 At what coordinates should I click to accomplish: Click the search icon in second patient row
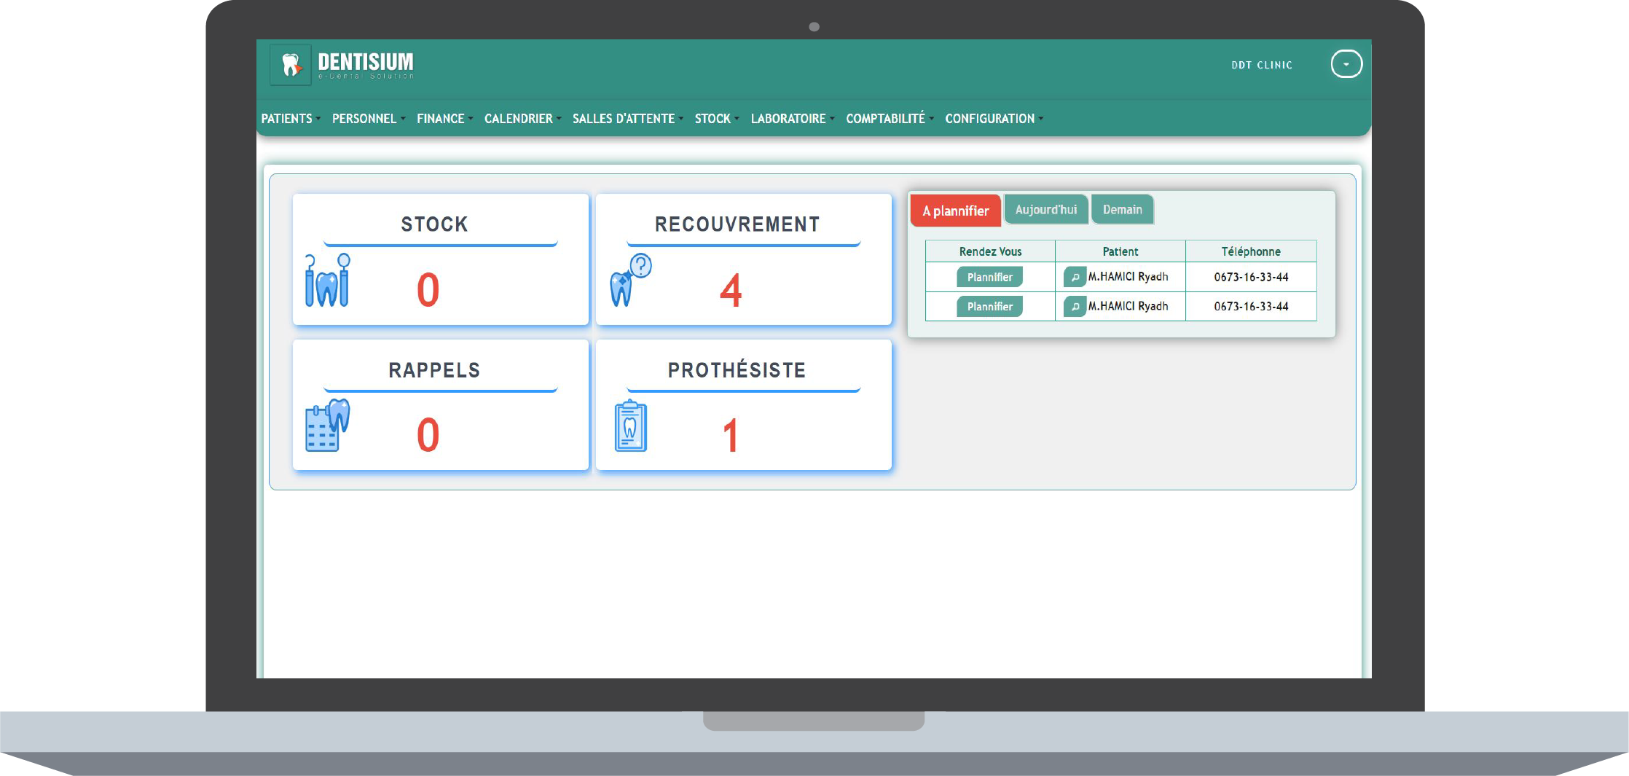pos(1075,307)
